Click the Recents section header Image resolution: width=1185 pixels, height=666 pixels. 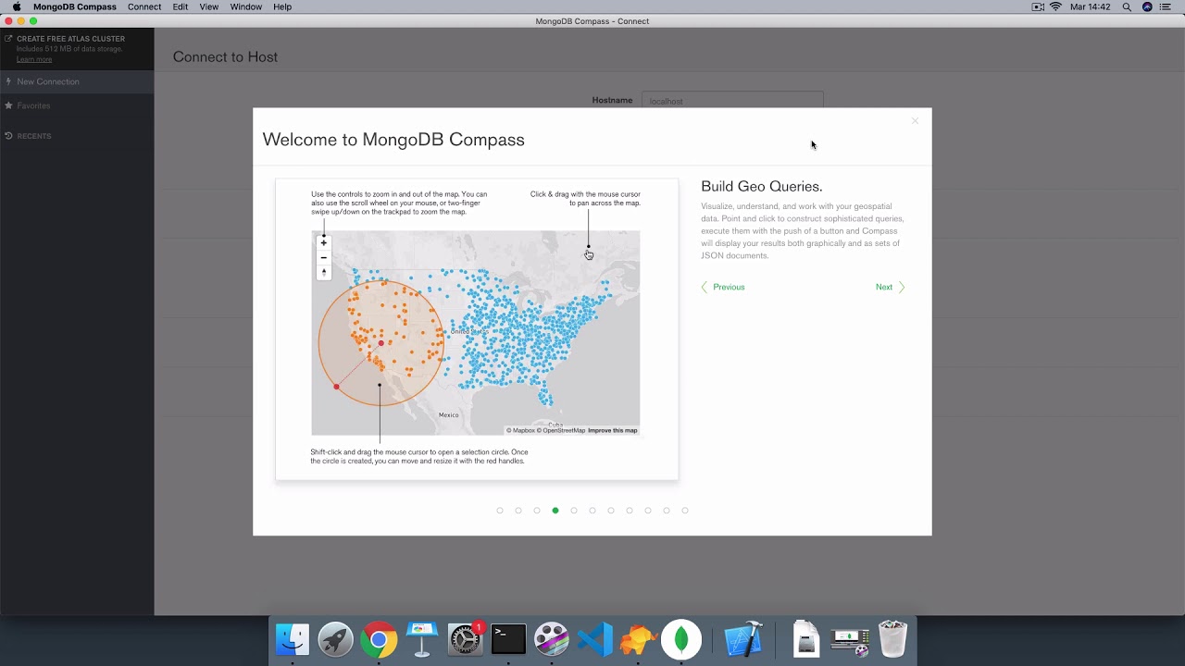click(34, 136)
